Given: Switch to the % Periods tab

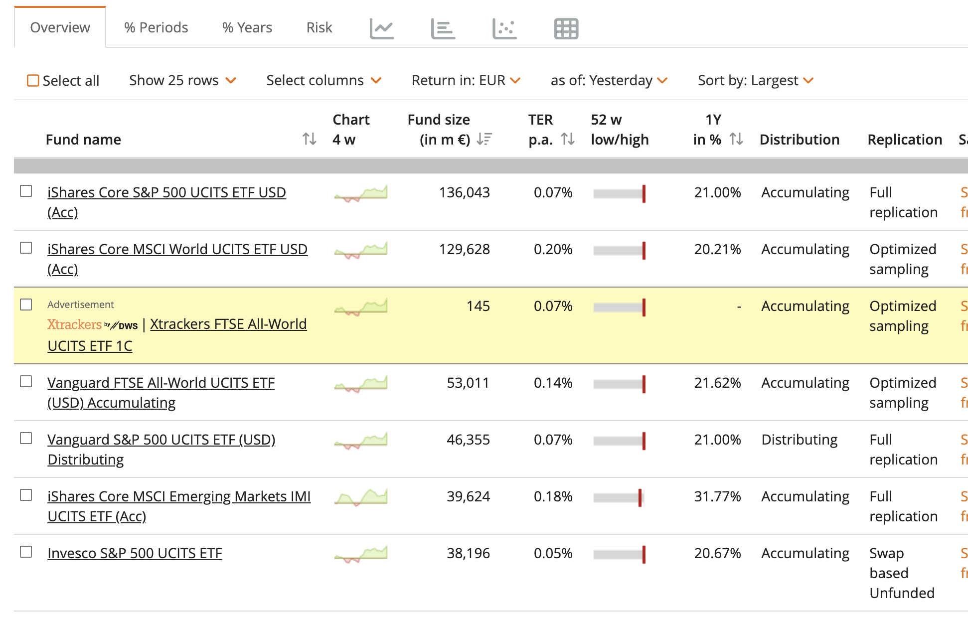Looking at the screenshot, I should click(x=156, y=27).
